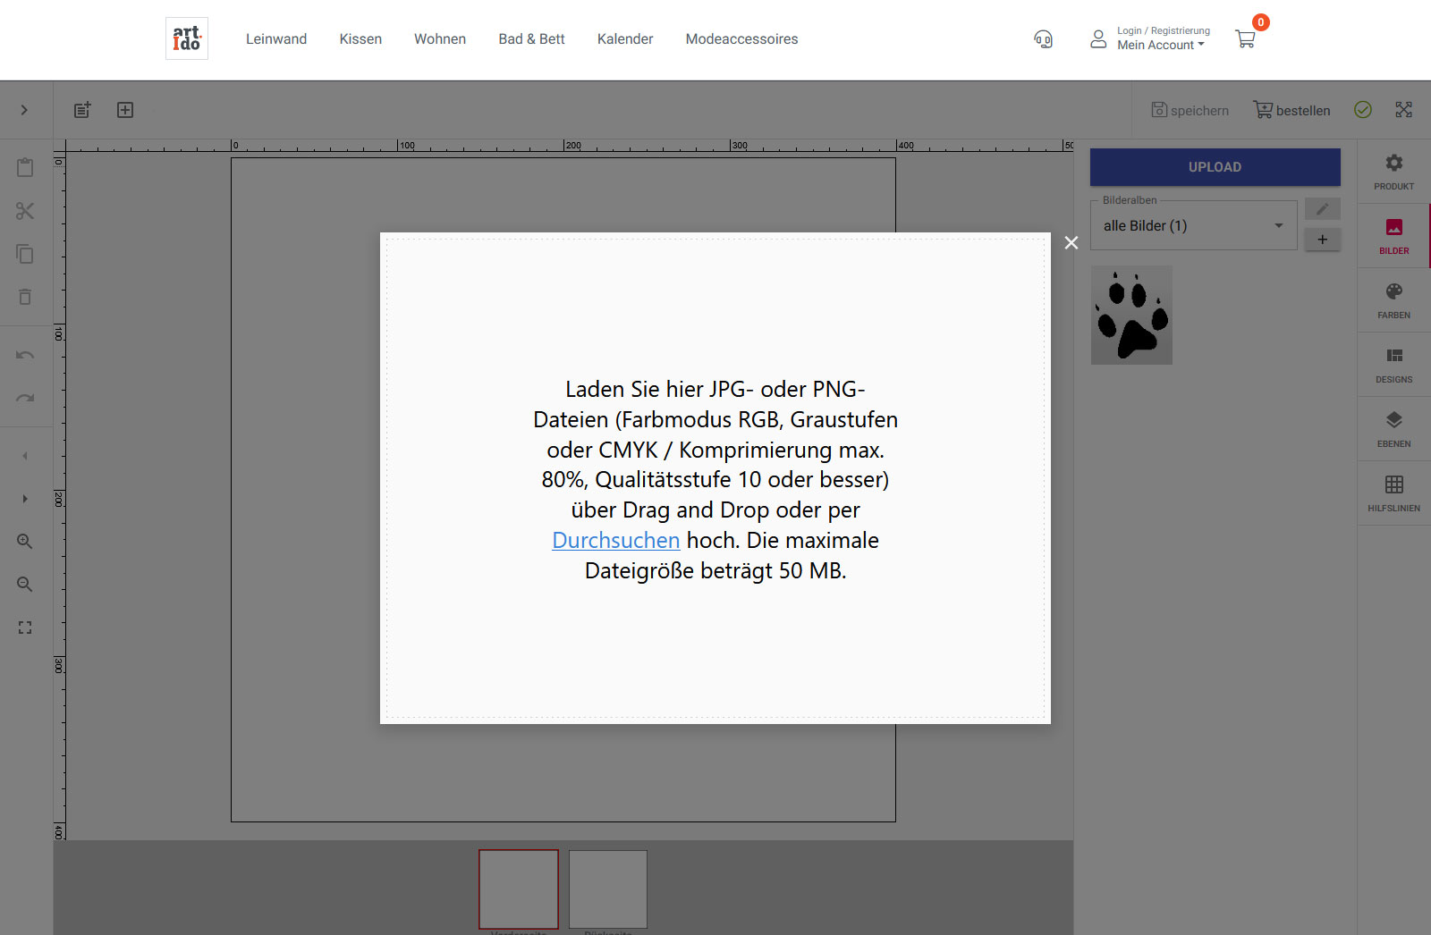
Task: Click the customer support headset icon
Action: (1043, 39)
